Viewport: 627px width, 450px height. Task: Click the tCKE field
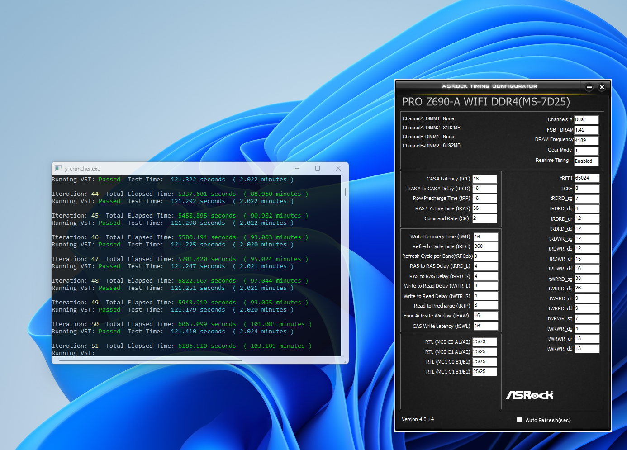(587, 189)
